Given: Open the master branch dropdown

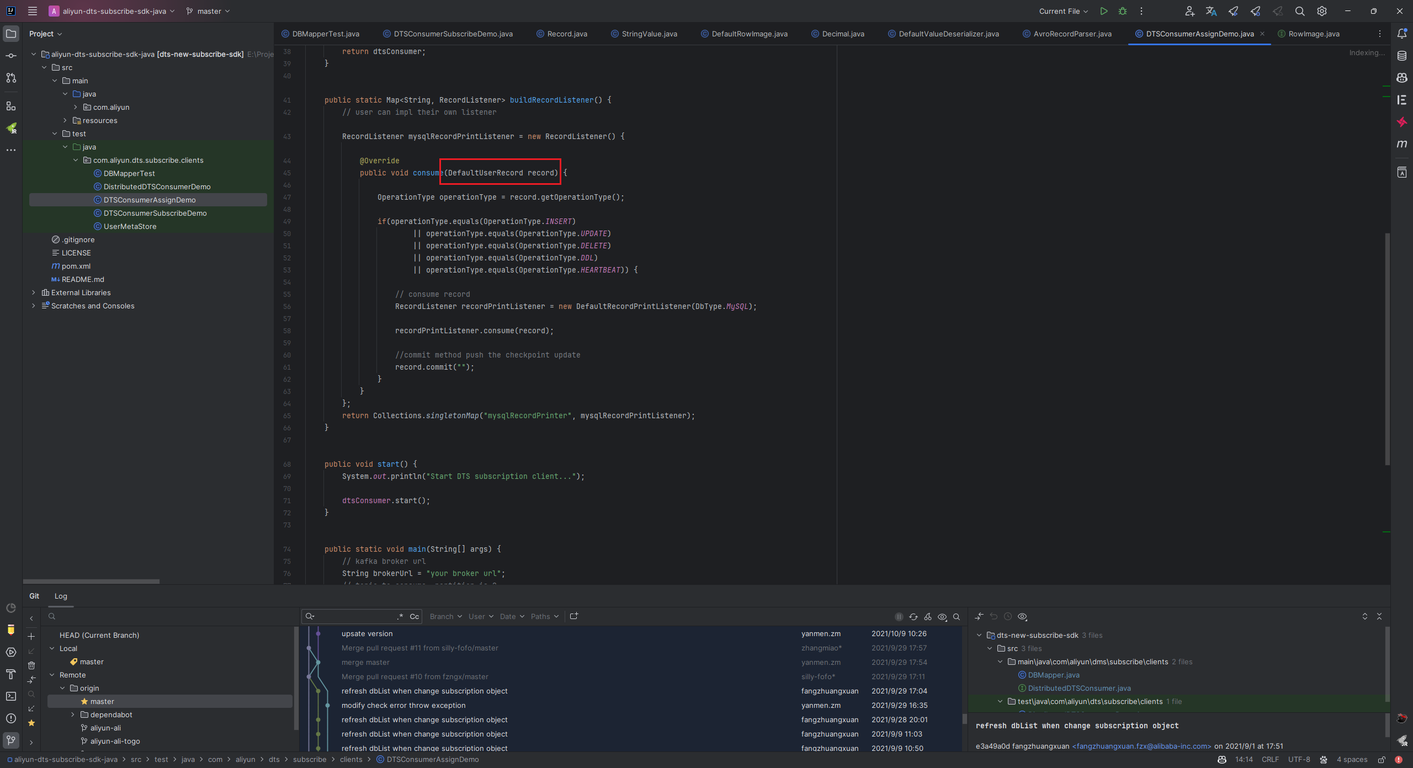Looking at the screenshot, I should coord(208,11).
